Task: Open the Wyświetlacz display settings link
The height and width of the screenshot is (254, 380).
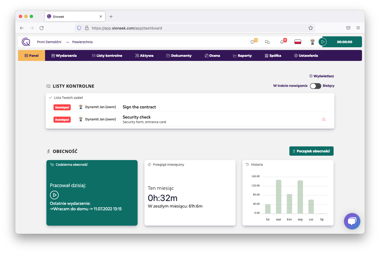Action: click(x=322, y=76)
